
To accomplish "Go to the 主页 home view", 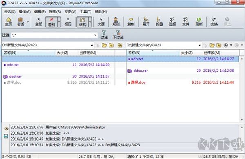I will (9, 22).
